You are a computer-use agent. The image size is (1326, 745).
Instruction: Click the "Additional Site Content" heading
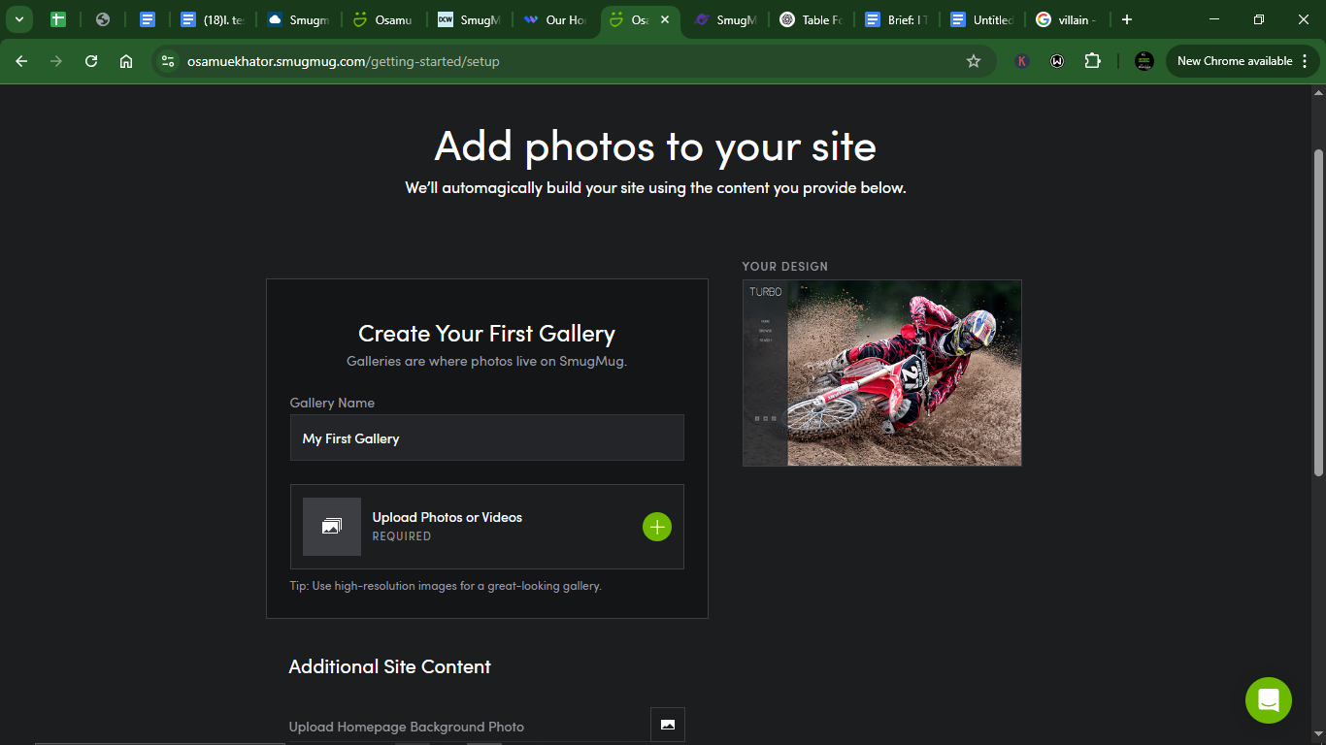tap(390, 666)
